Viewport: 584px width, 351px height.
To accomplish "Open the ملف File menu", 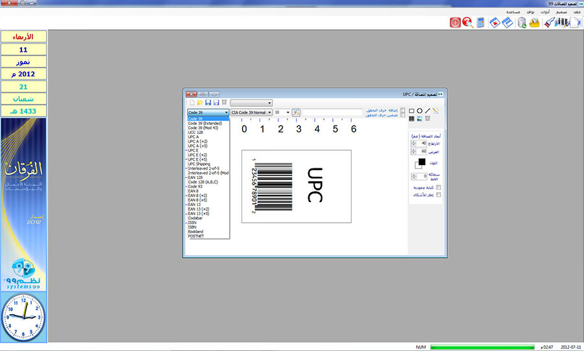I will pyautogui.click(x=577, y=12).
